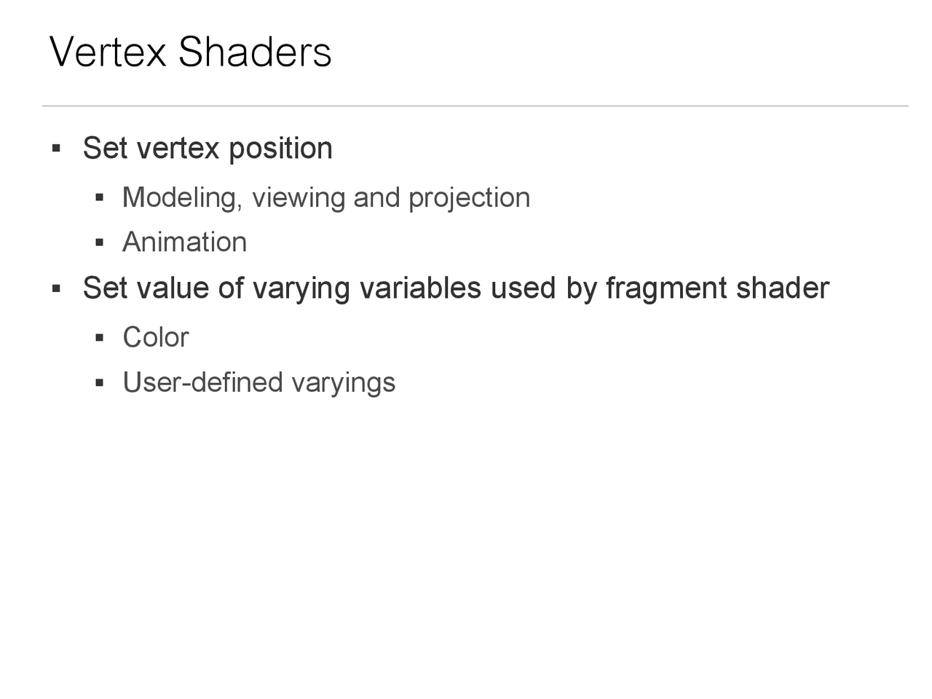The width and height of the screenshot is (932, 699).
Task: Click the bullet marker before "Set value of varying"
Action: point(56,289)
